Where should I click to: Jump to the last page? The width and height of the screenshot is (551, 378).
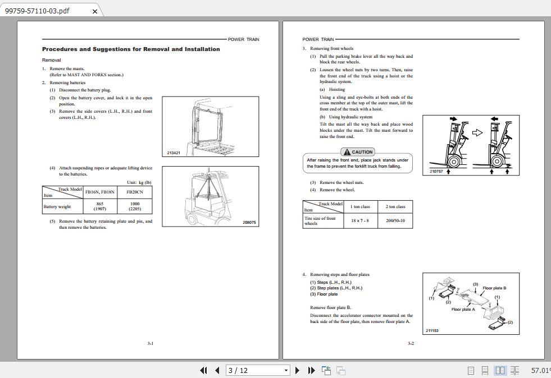(x=311, y=371)
